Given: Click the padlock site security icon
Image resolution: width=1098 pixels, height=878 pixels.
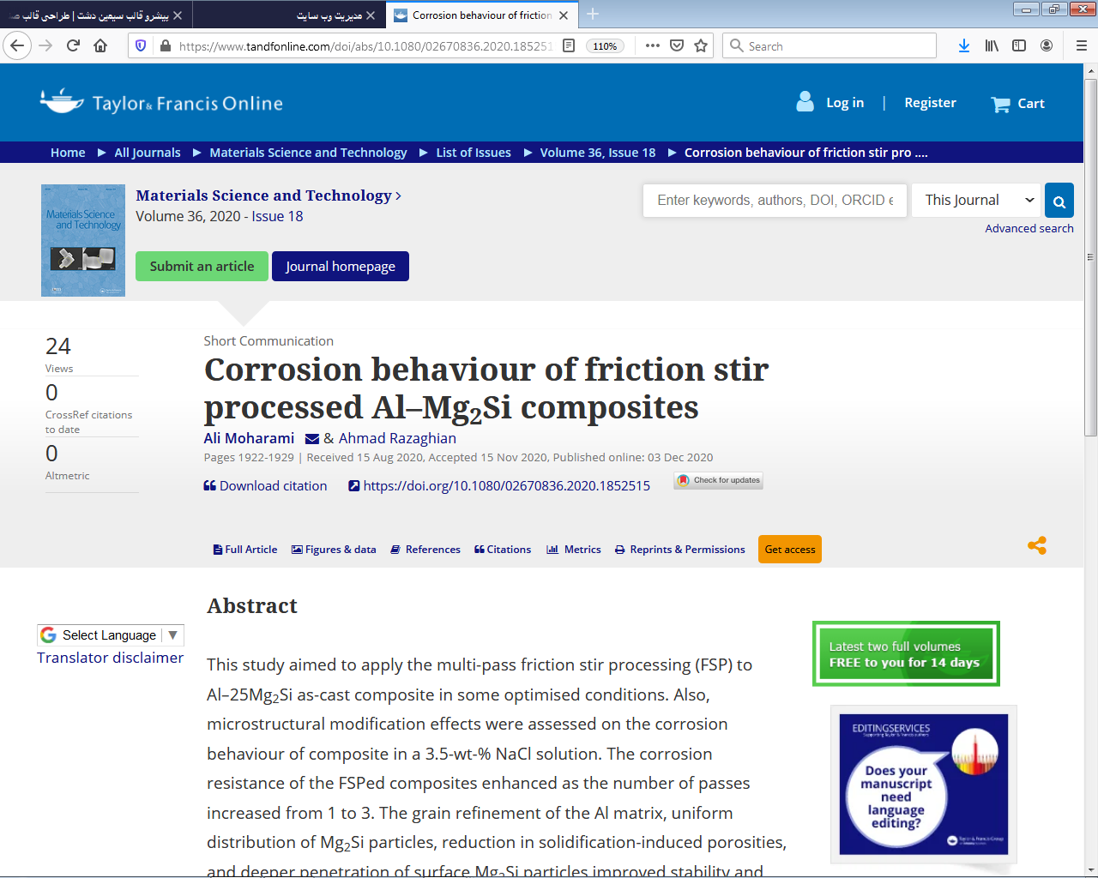Looking at the screenshot, I should 166,45.
